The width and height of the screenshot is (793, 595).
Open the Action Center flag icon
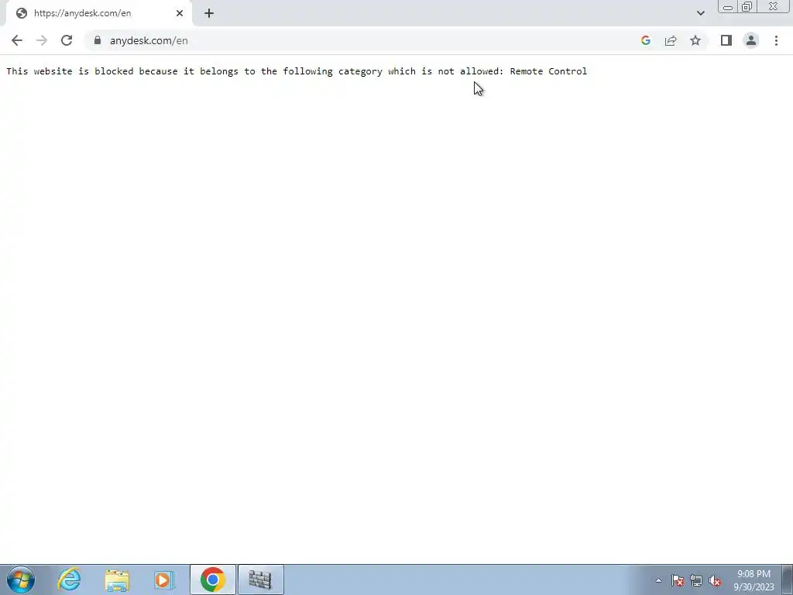pyautogui.click(x=677, y=580)
